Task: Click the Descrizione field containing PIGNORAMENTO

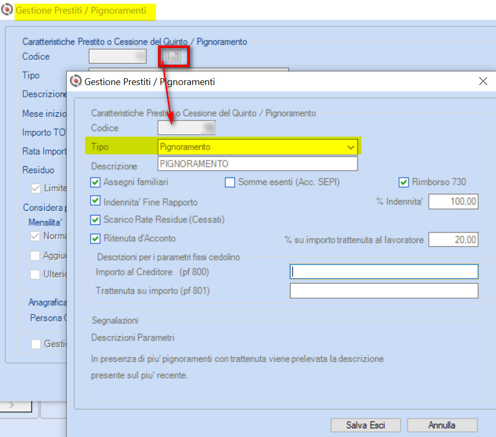Action: (258, 164)
